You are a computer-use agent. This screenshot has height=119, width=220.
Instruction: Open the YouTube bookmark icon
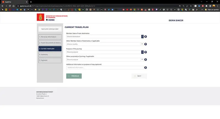pyautogui.click(x=127, y=10)
